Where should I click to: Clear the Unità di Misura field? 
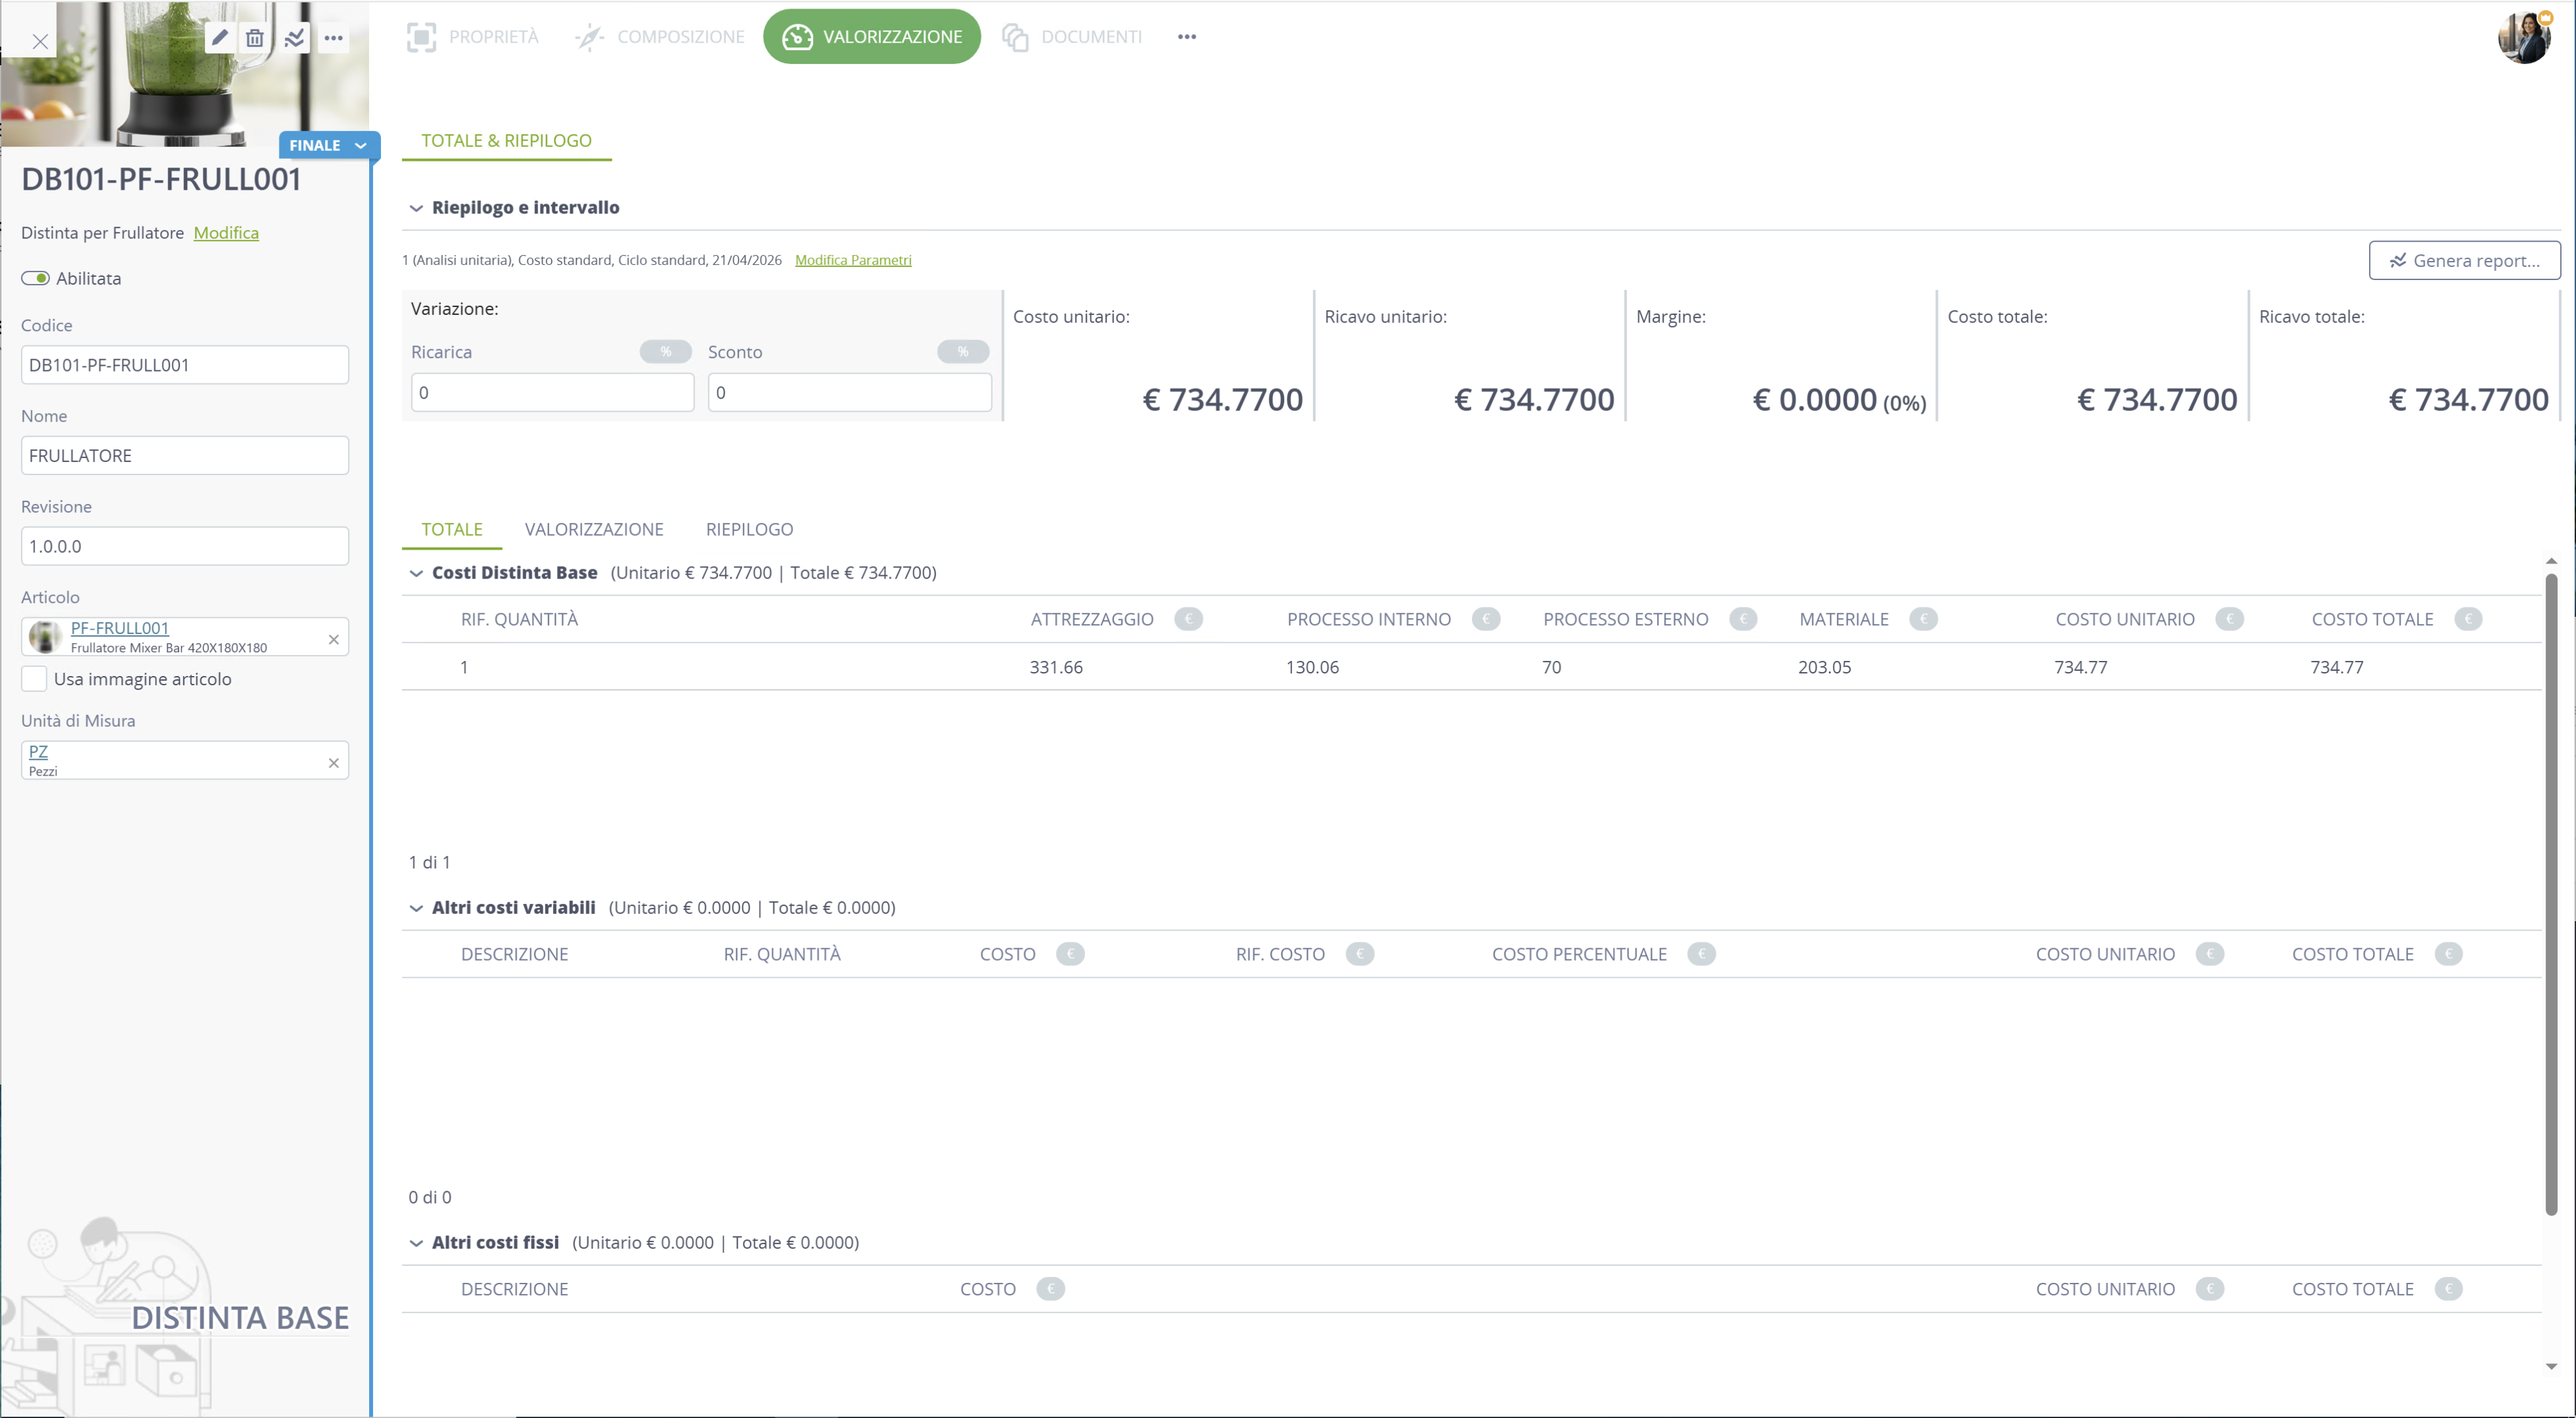334,764
